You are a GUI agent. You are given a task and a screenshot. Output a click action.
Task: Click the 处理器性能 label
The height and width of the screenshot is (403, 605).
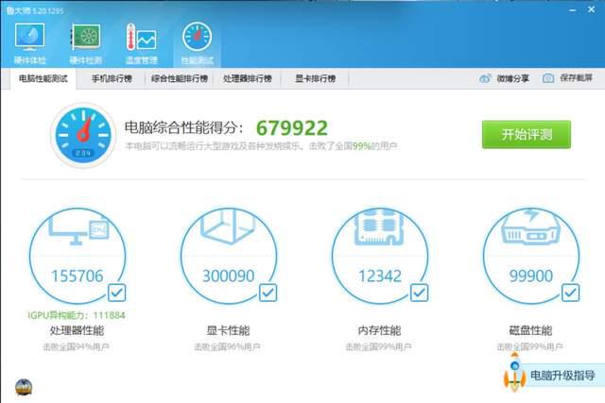coord(77,330)
